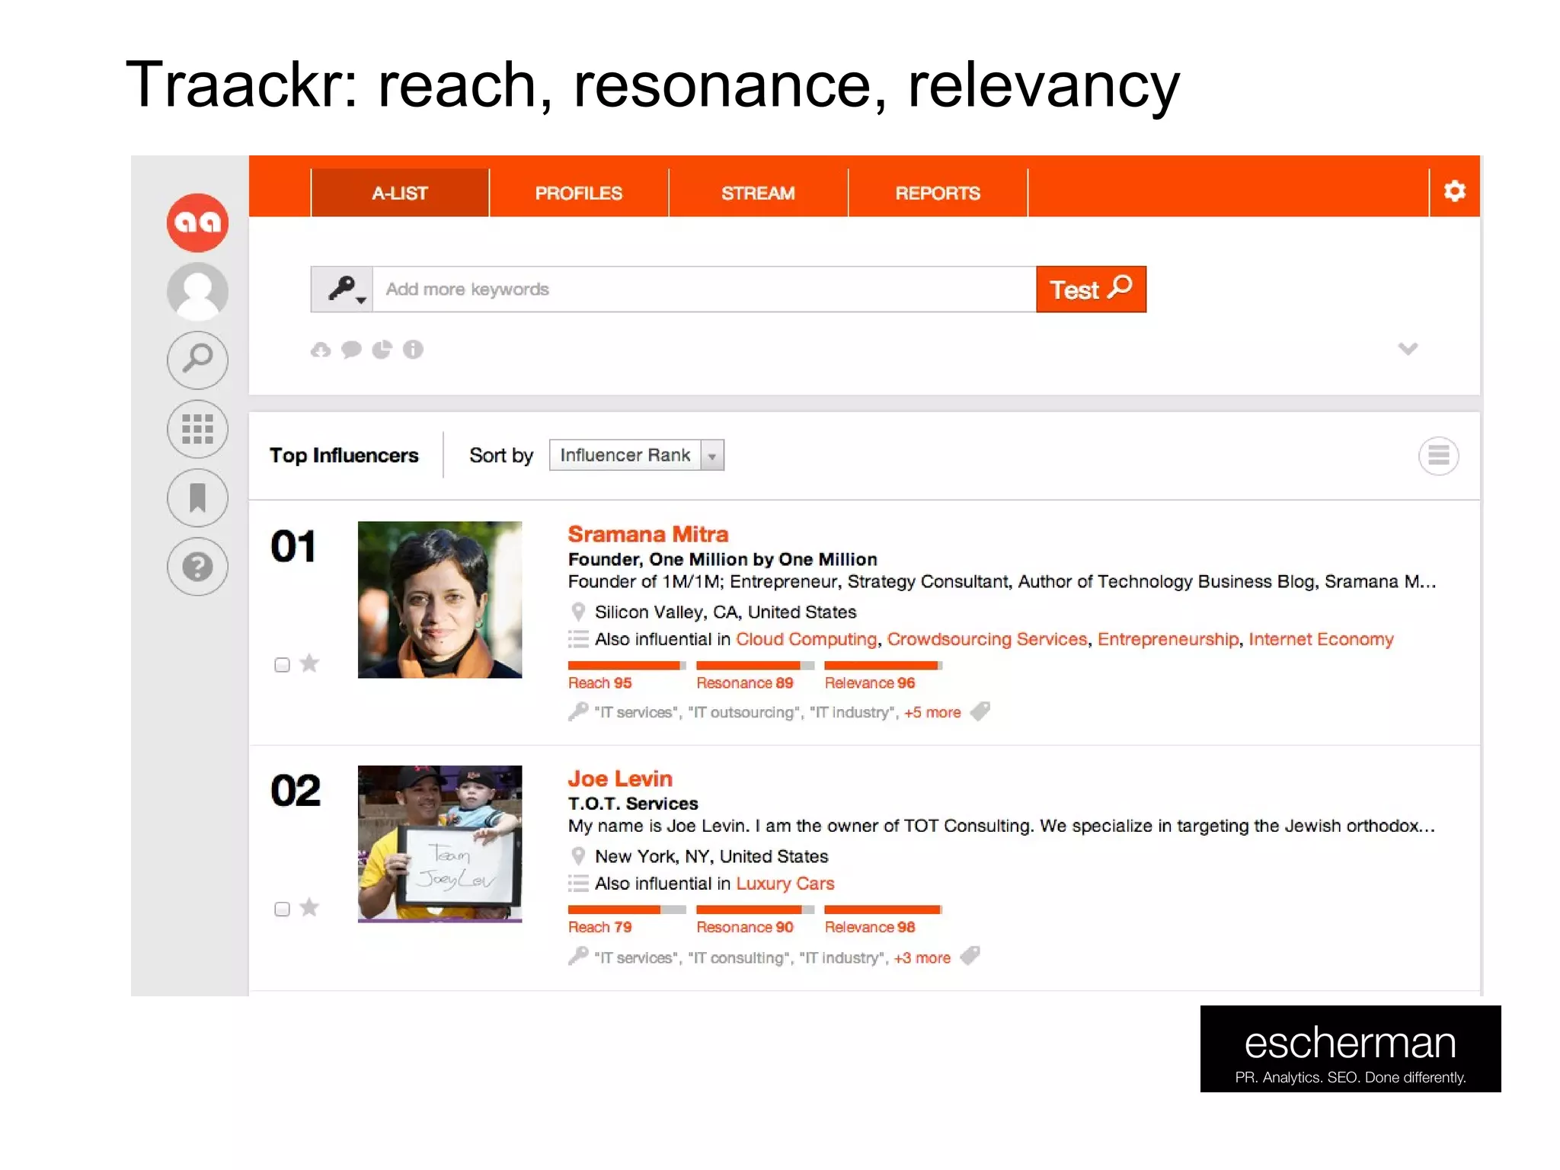1560x1170 pixels.
Task: Switch to the A-LIST tab
Action: [400, 193]
